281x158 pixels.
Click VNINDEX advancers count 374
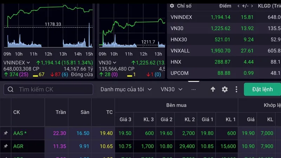click(x=14, y=74)
